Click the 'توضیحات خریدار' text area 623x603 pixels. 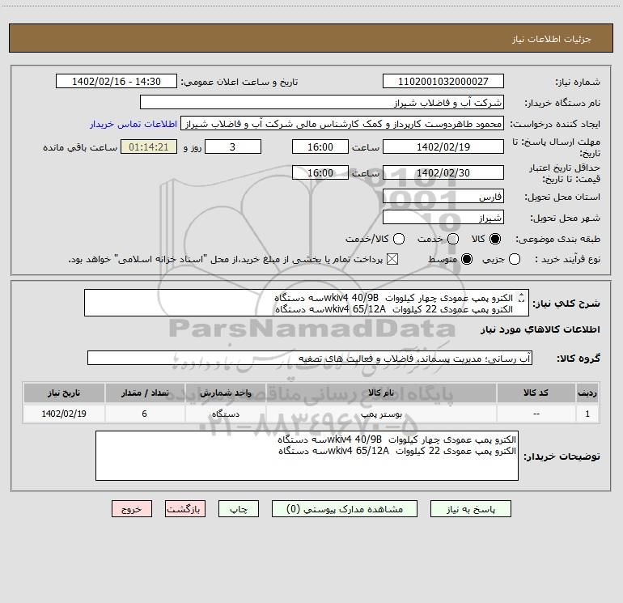(x=307, y=456)
